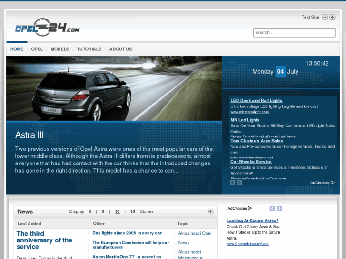This screenshot has width=346, height=259.
Task: Set news display to 5 stories
Action: click(103, 211)
